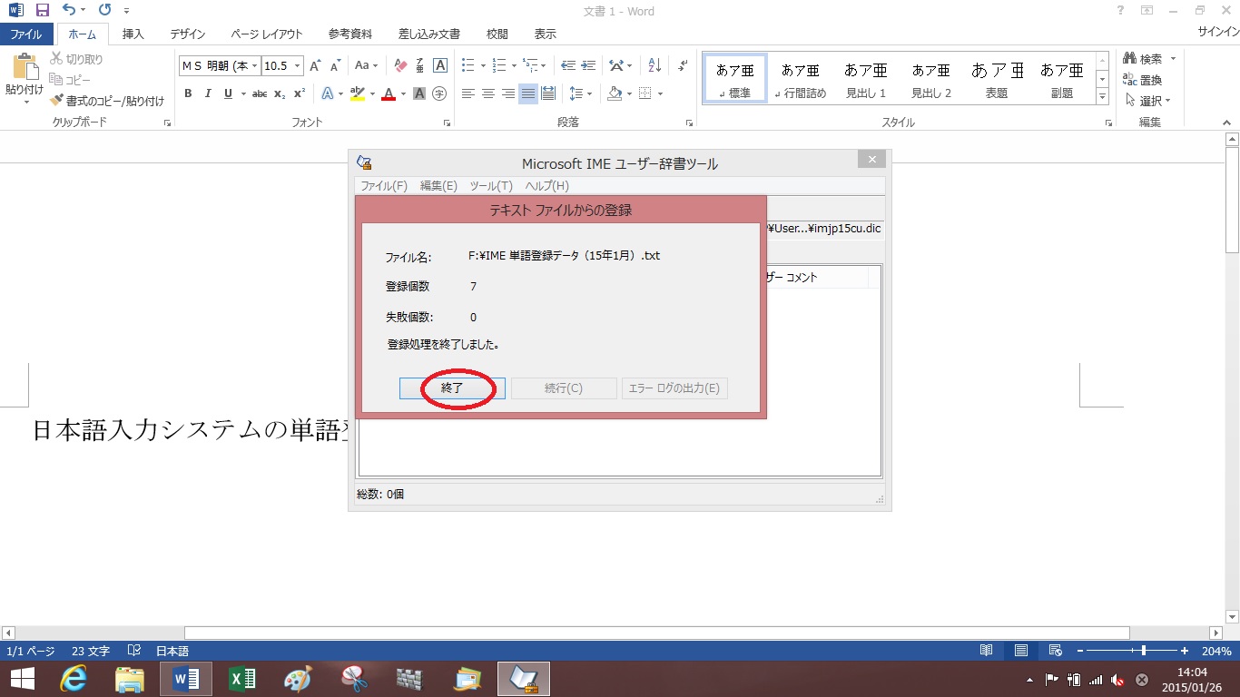Expand the numbering list dropdown

click(514, 65)
